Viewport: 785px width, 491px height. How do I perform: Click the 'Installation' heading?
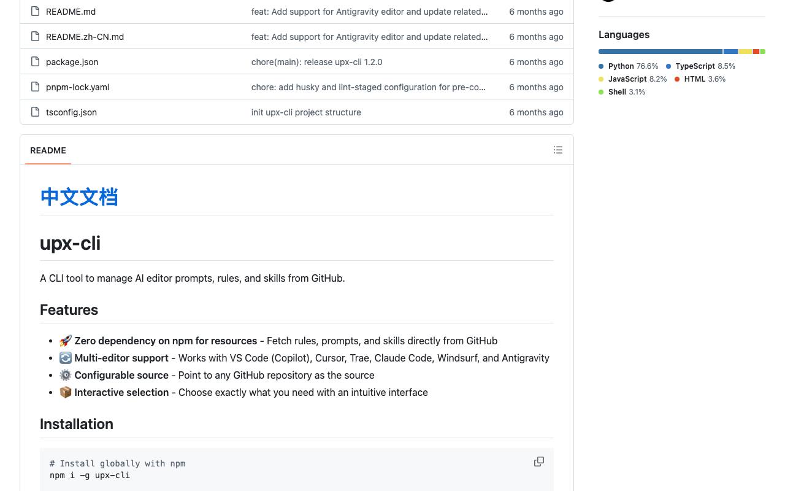[x=77, y=424]
